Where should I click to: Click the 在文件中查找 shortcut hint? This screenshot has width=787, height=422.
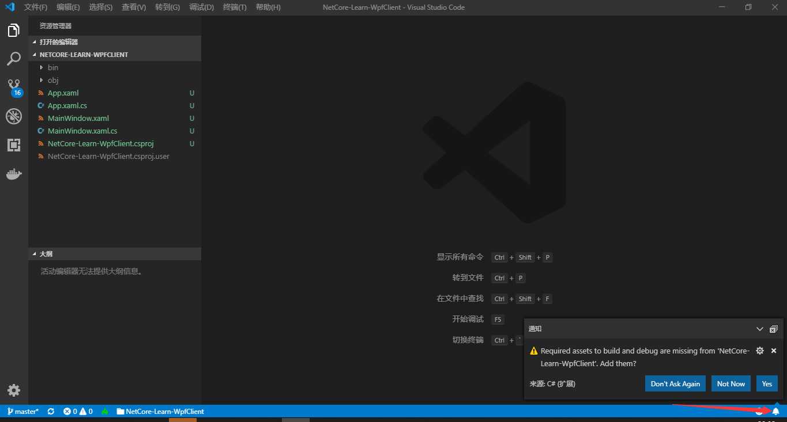tap(460, 298)
